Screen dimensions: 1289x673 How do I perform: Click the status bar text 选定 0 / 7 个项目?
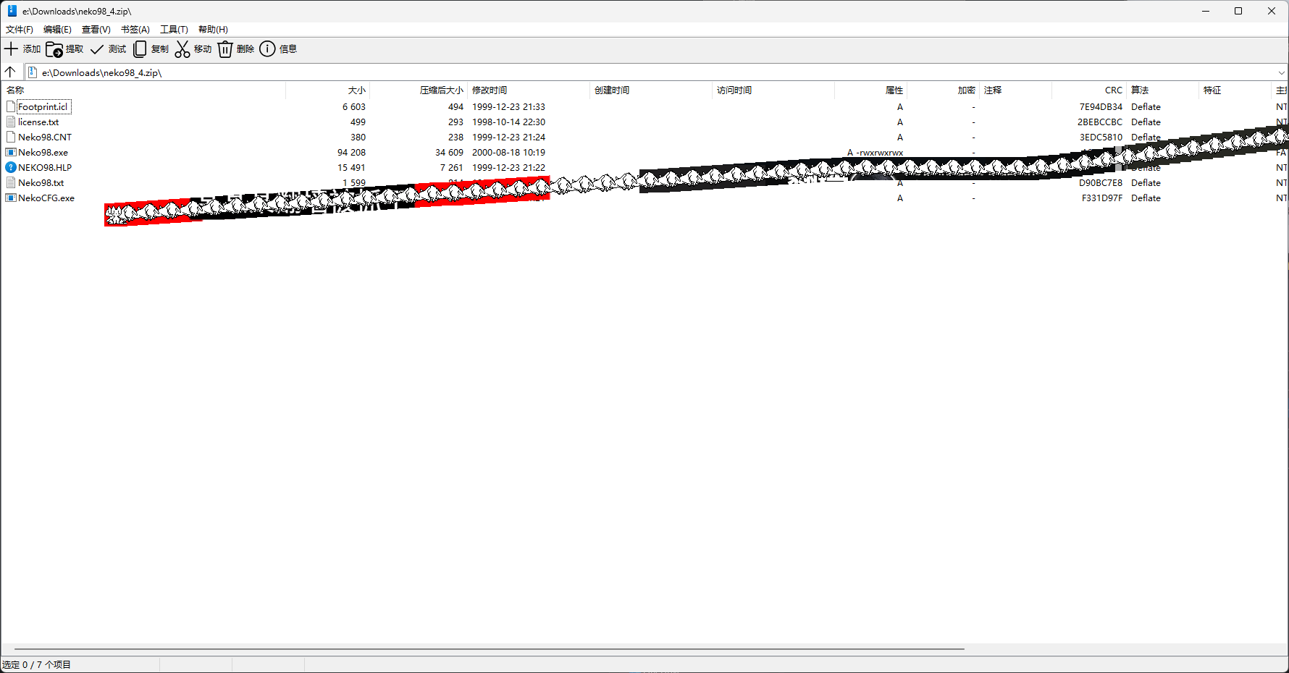tap(36, 665)
